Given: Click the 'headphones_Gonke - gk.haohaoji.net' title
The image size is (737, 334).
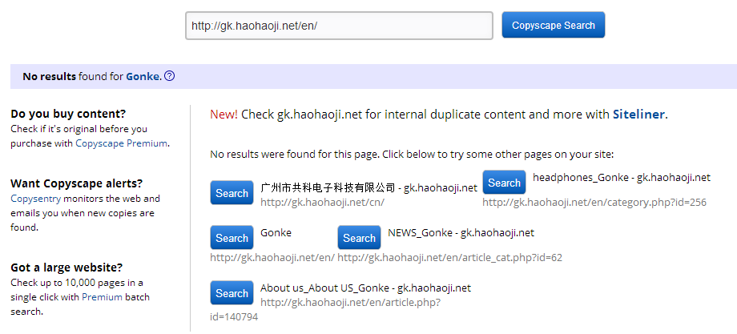Looking at the screenshot, I should pos(622,178).
